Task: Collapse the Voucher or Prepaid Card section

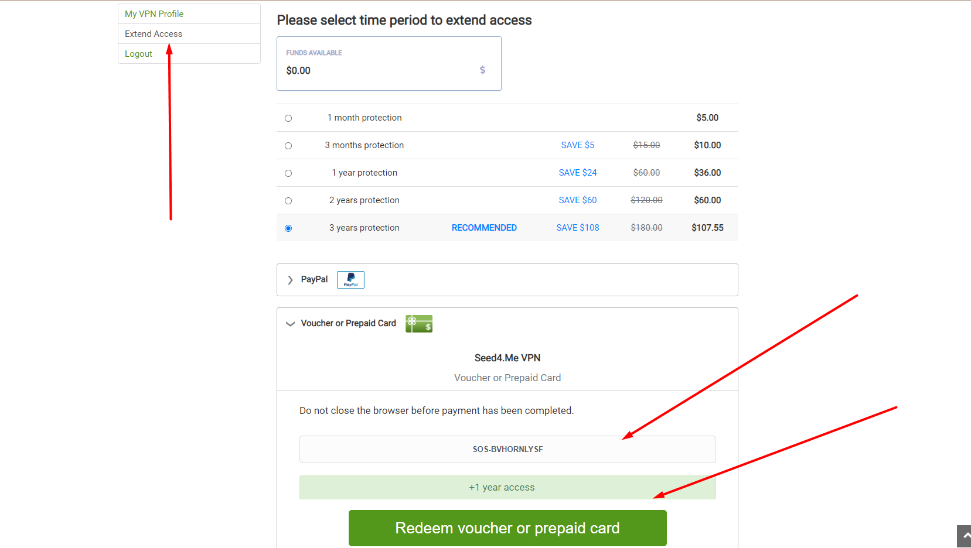Action: coord(290,324)
